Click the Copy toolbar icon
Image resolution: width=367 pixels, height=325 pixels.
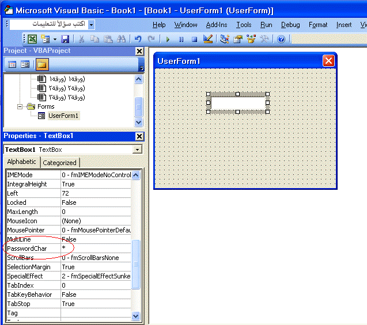[95, 39]
